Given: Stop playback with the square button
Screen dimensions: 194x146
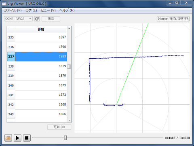Looking at the screenshot, I should click(x=27, y=138).
